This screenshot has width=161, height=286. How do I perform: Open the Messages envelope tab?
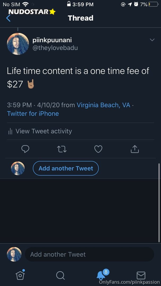[141, 275]
